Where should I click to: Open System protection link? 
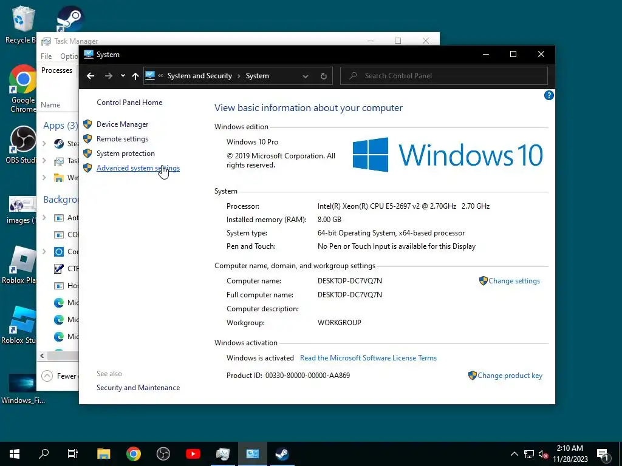point(125,154)
